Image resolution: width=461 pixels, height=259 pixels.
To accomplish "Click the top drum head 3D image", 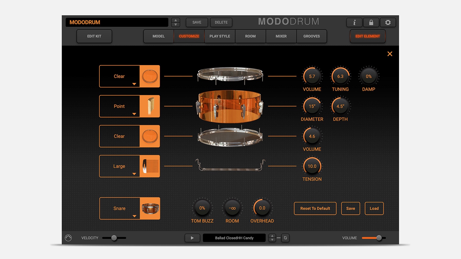I will (x=230, y=76).
